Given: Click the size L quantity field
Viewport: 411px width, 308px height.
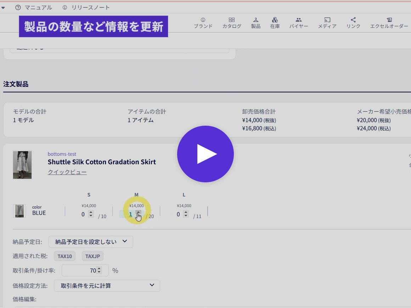Looking at the screenshot, I should pos(178,214).
